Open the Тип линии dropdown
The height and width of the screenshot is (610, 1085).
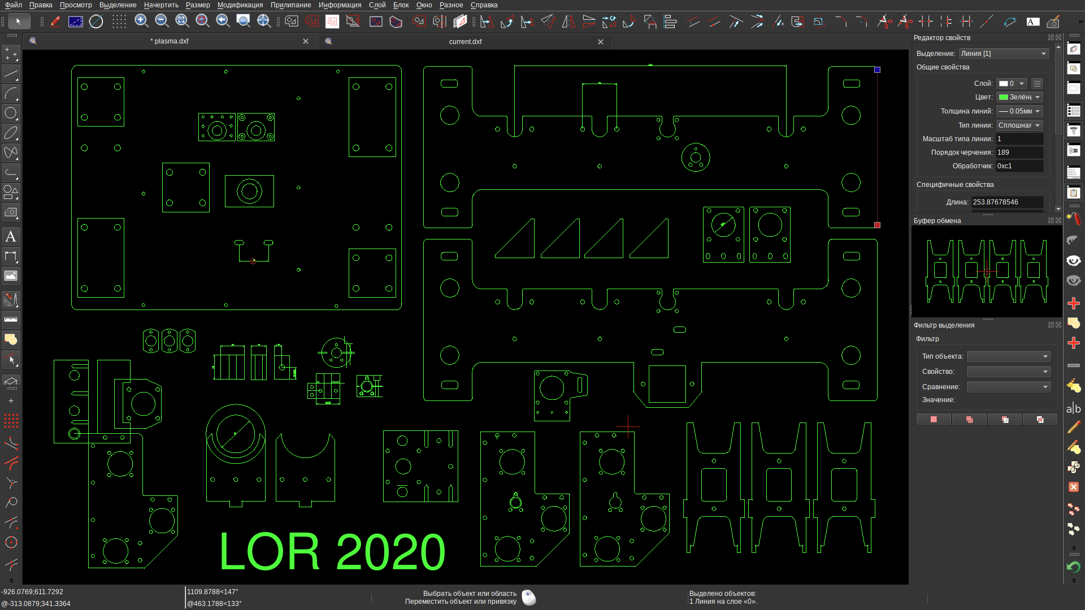(1019, 125)
